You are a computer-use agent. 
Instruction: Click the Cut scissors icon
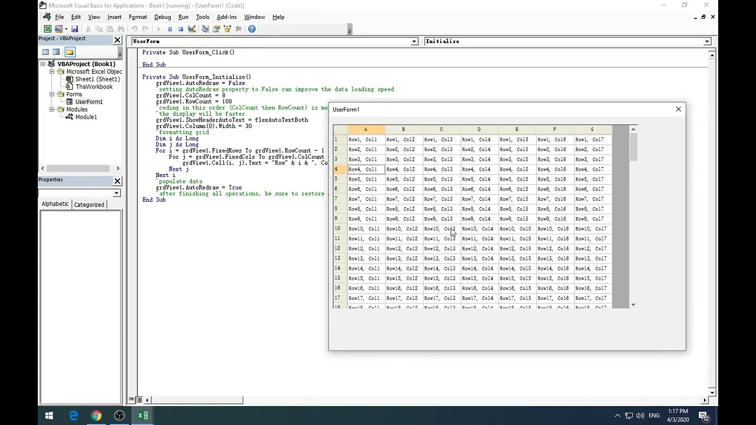click(x=88, y=29)
